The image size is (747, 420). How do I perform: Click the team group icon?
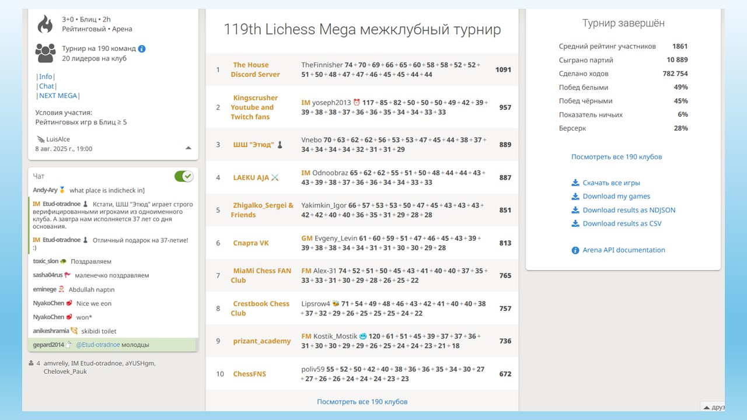(45, 53)
